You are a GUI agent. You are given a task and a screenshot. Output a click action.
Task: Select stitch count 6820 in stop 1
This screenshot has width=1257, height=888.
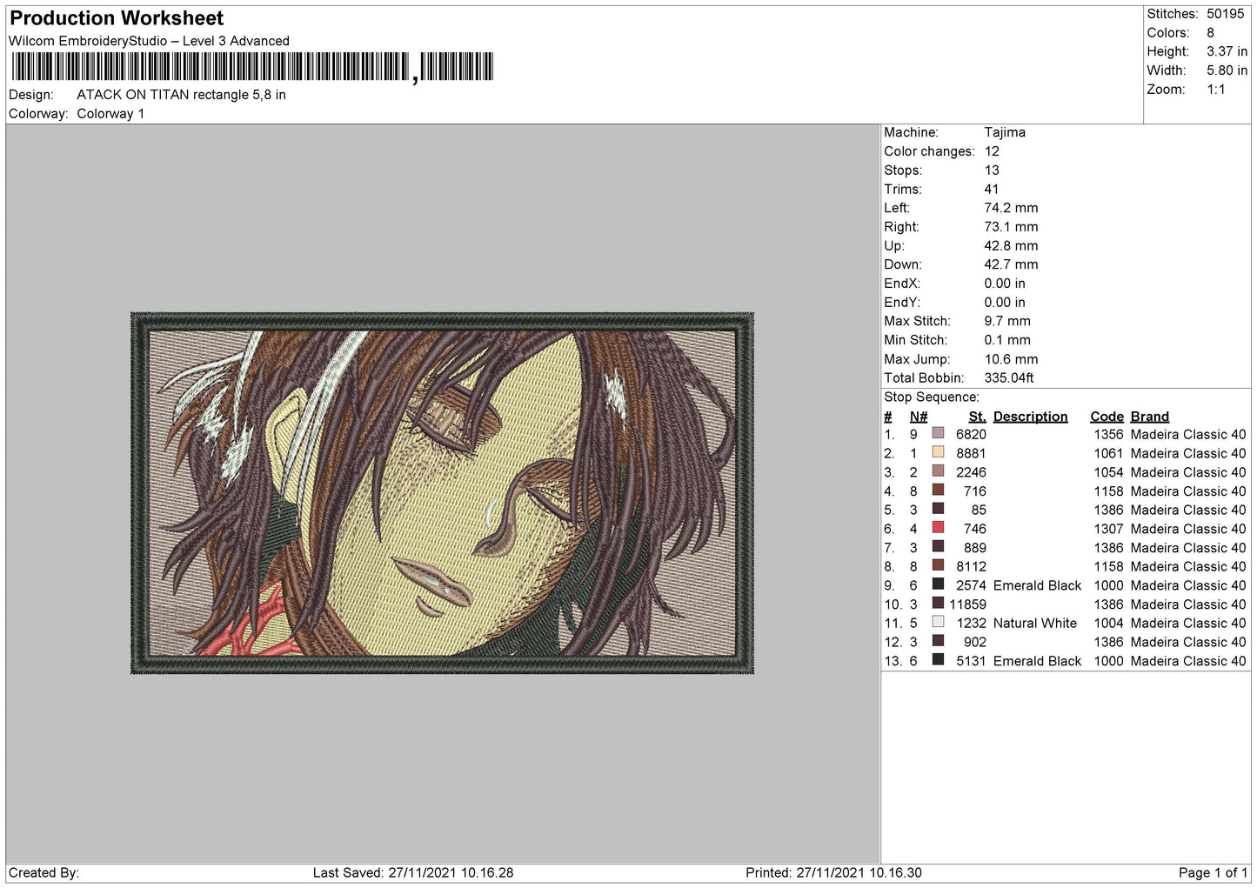point(971,434)
